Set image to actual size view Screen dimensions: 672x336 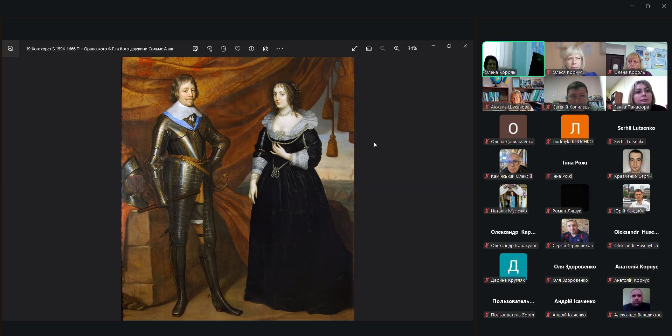(369, 49)
